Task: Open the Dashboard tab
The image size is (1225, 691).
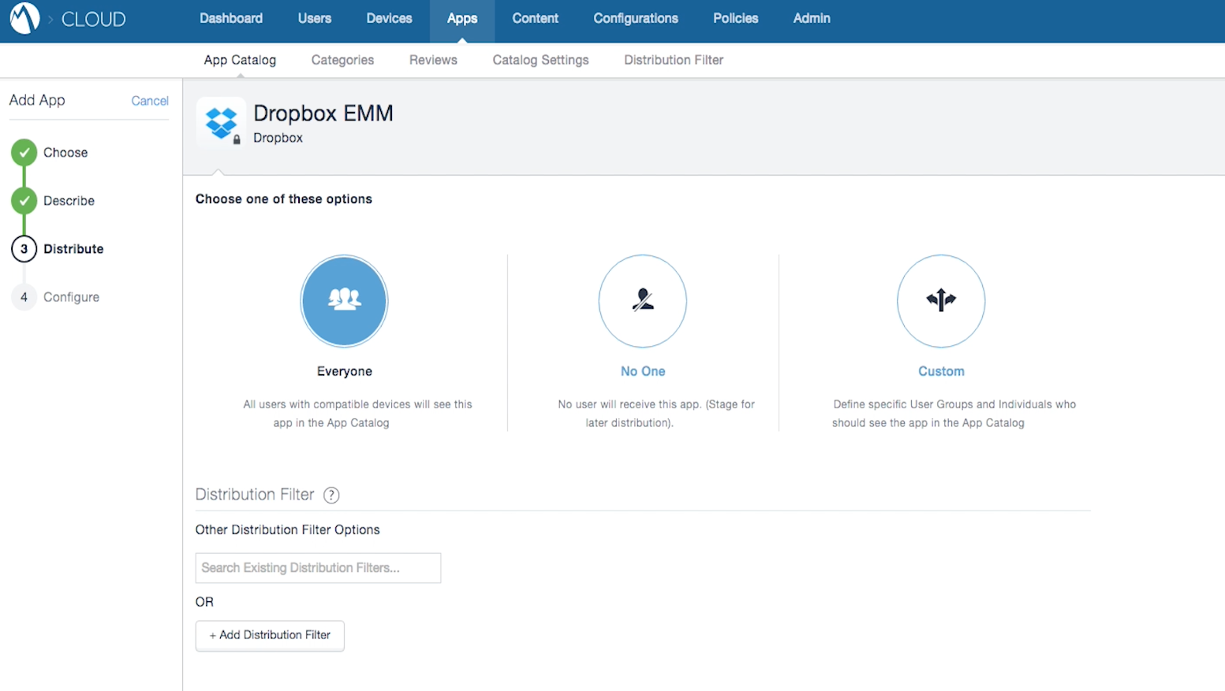Action: (x=231, y=18)
